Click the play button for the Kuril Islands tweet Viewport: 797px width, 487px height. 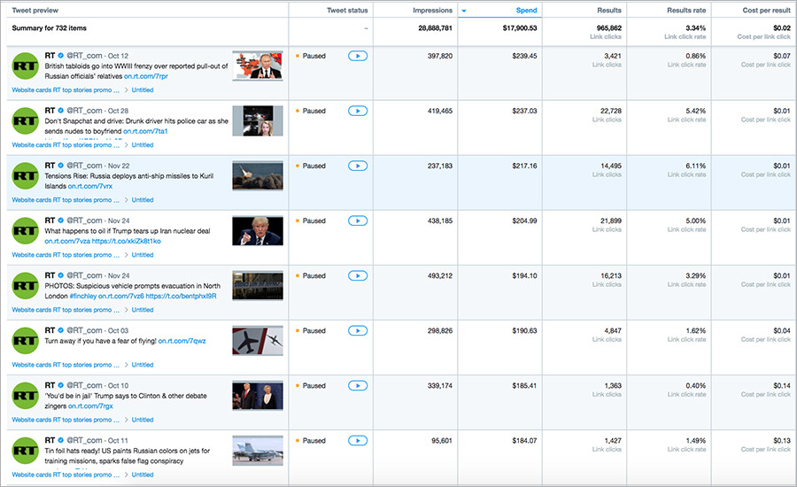[x=358, y=166]
